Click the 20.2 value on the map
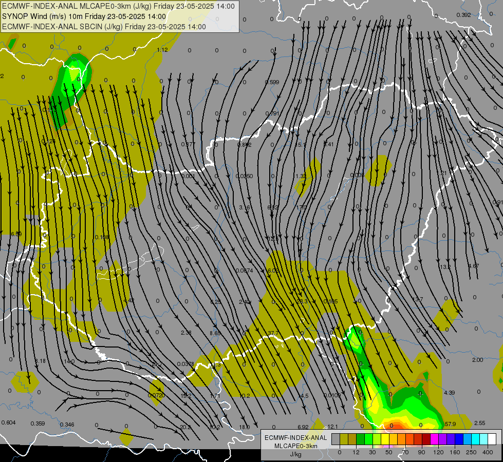Viewport: 503px width, 462px height. pyautogui.click(x=185, y=427)
